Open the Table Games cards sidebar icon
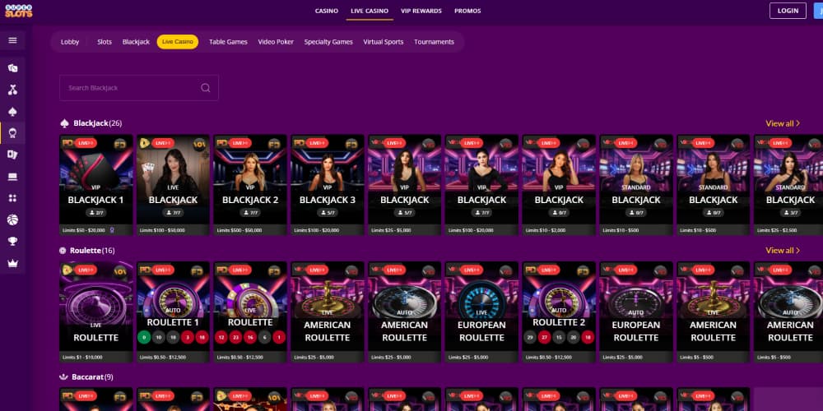 pyautogui.click(x=12, y=155)
